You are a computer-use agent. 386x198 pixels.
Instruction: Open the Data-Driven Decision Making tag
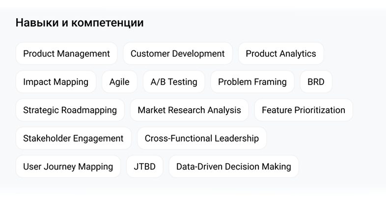pyautogui.click(x=234, y=167)
